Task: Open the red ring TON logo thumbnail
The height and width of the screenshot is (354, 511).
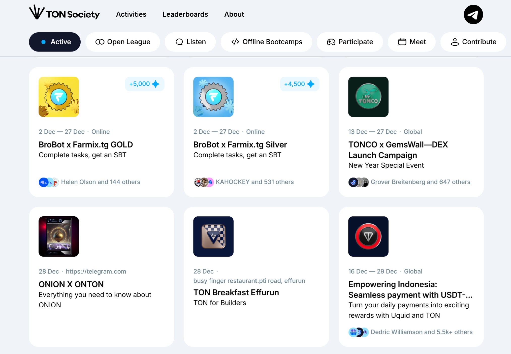Action: (x=368, y=237)
